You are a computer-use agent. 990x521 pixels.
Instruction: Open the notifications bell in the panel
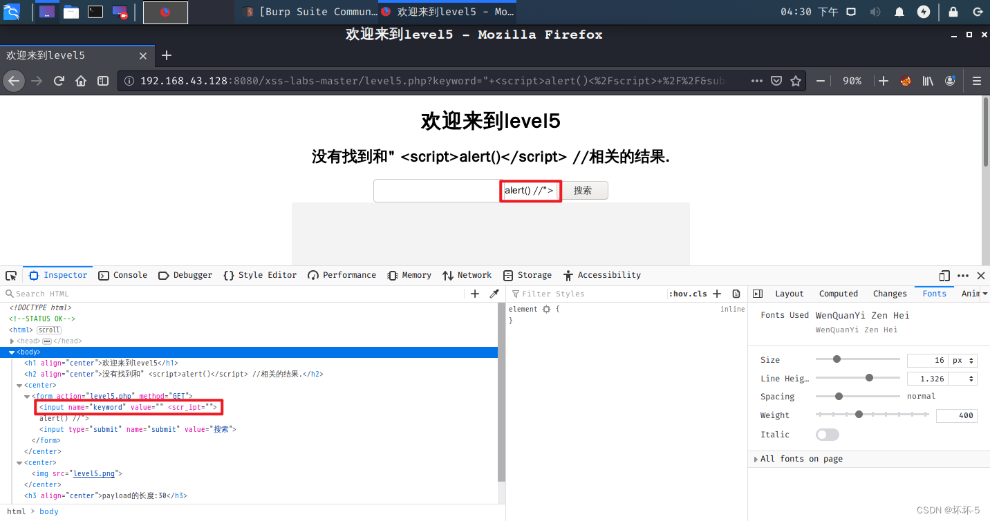pos(899,12)
